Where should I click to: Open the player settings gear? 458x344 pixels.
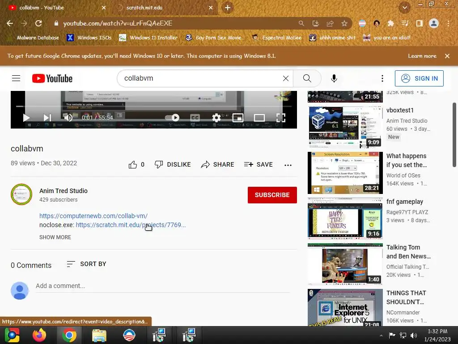coord(216,118)
